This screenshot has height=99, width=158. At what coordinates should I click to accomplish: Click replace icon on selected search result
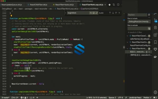tap(147, 52)
